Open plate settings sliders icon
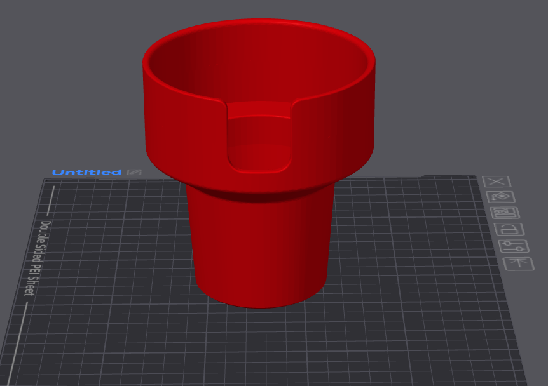Screen dimensions: 548x386 (x=514, y=246)
